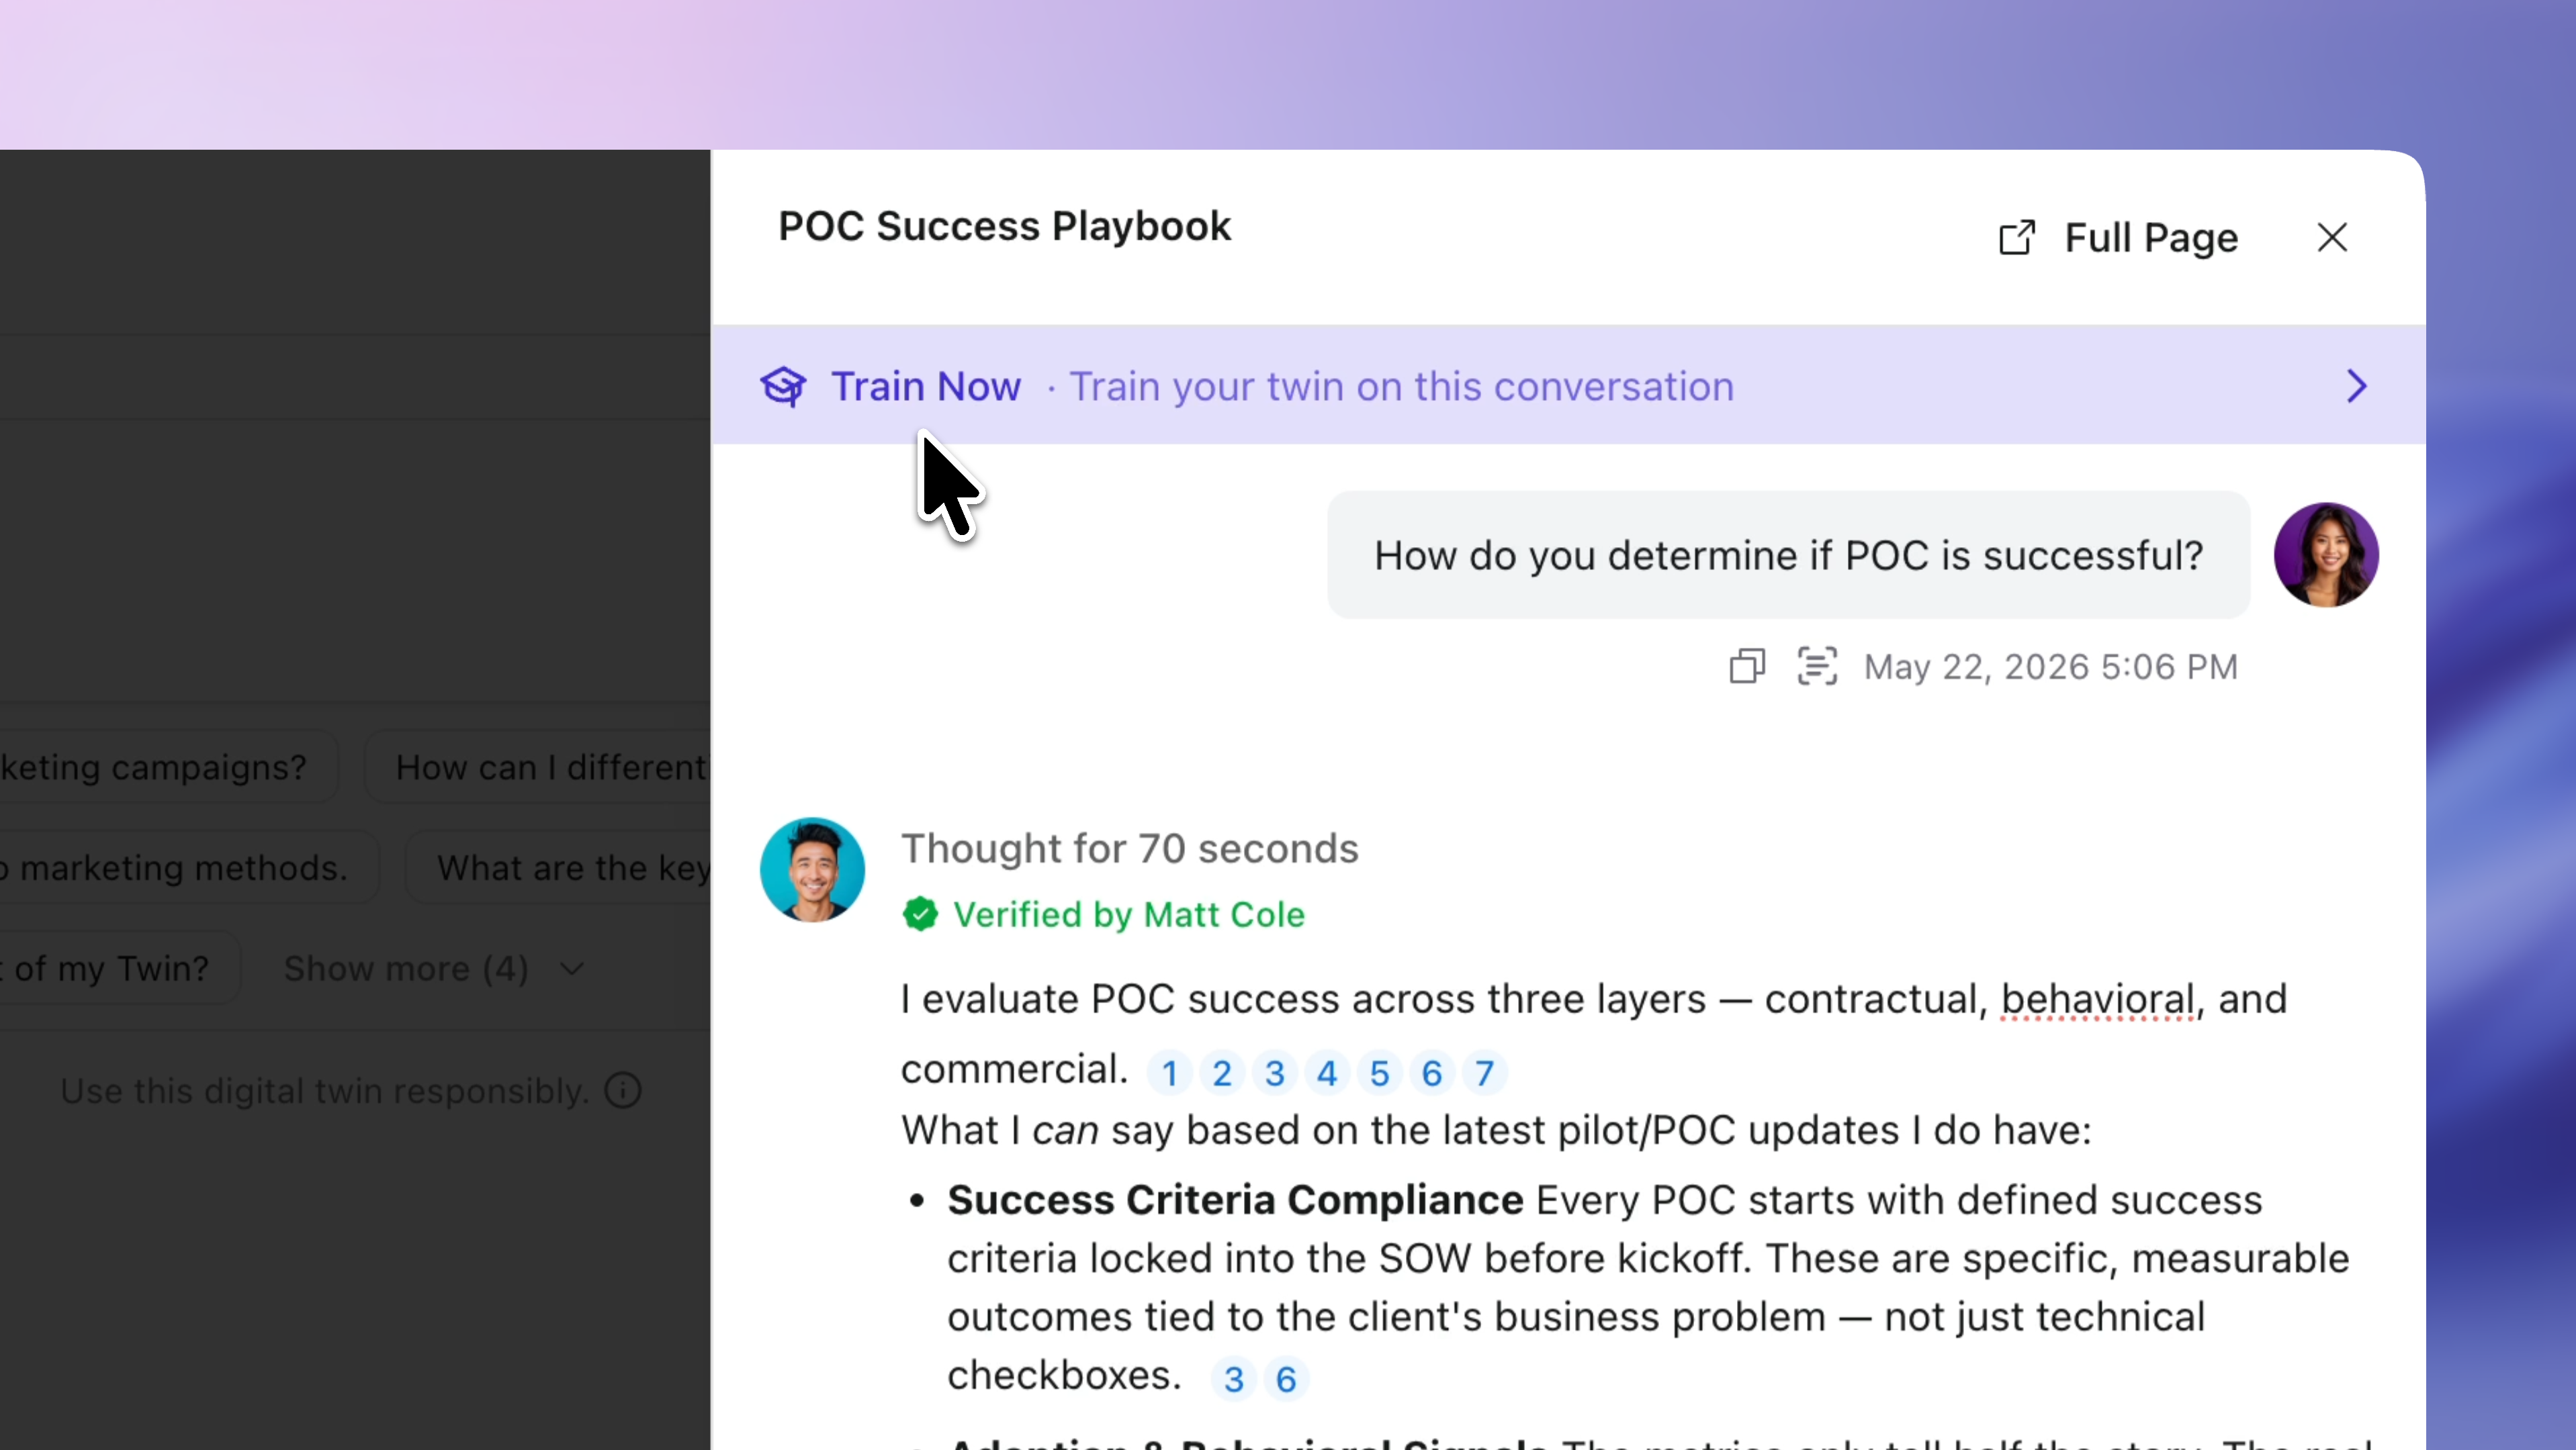Screen dimensions: 2576x1450
Task: Expand the Train Now banner chevron
Action: [x=2357, y=387]
